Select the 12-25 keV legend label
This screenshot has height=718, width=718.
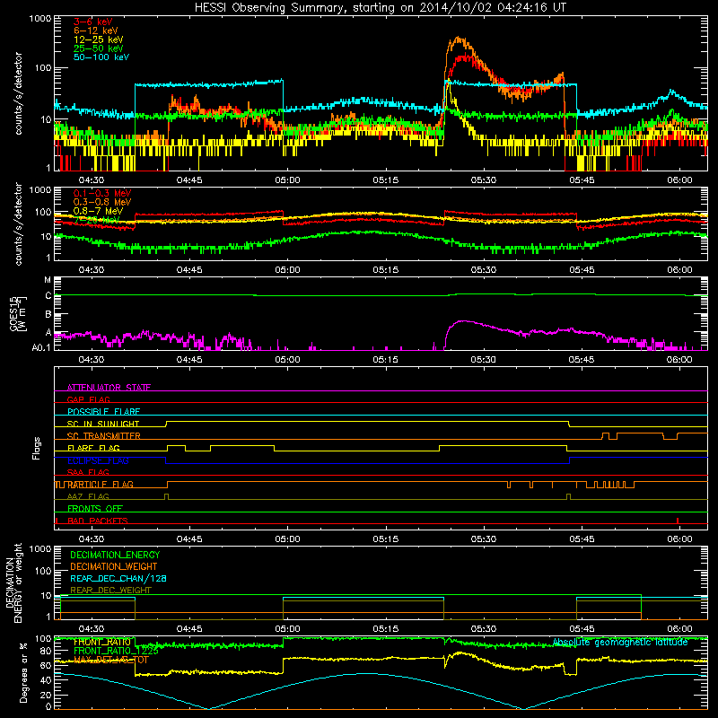click(99, 39)
